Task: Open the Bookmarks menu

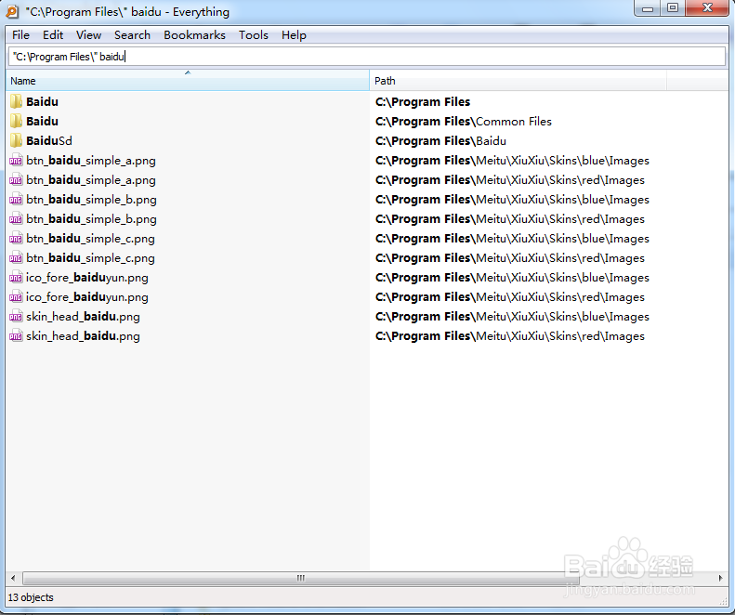Action: [x=194, y=35]
